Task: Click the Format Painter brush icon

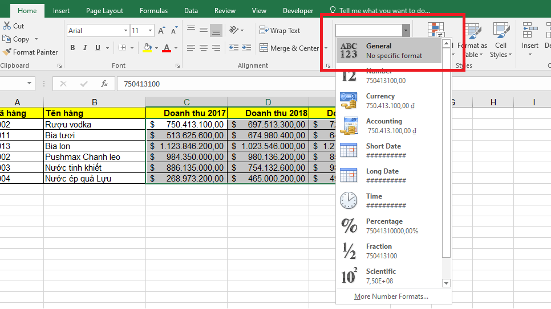Action: pos(7,52)
